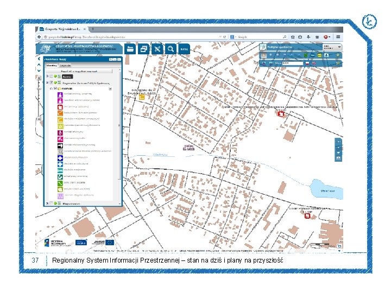Collapse the Regionalne Centrum Polityki Społecznej node
The width and height of the screenshot is (391, 293).
tap(47, 82)
